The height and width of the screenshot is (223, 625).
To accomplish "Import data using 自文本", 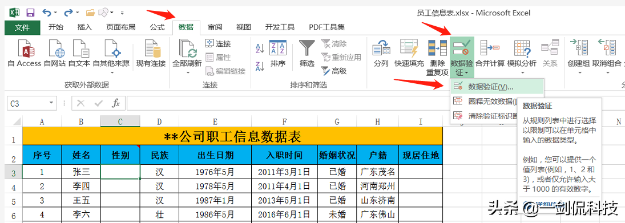I will (x=79, y=53).
